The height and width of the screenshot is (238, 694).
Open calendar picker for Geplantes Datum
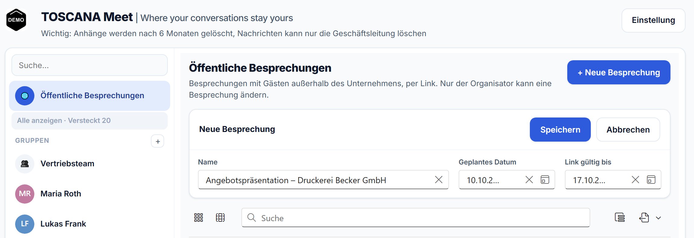[x=545, y=180]
